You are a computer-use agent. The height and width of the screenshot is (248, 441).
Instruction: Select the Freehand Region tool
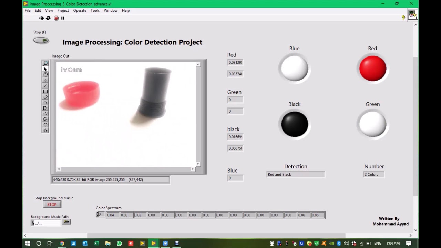45,119
